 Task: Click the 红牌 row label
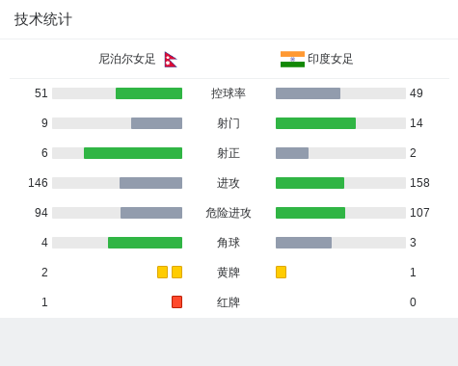coord(229,302)
